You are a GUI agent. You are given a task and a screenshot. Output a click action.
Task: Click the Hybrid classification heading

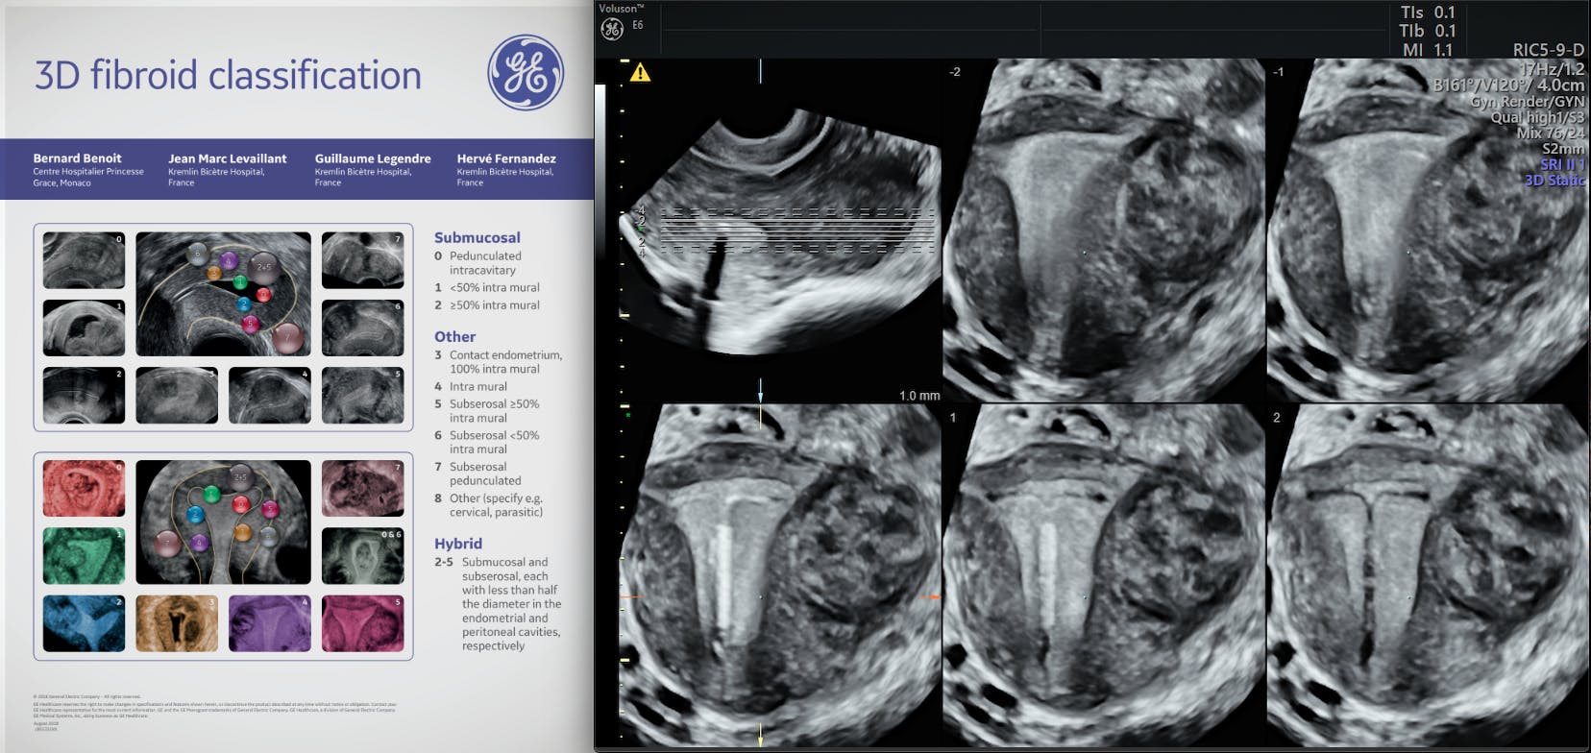tap(458, 543)
